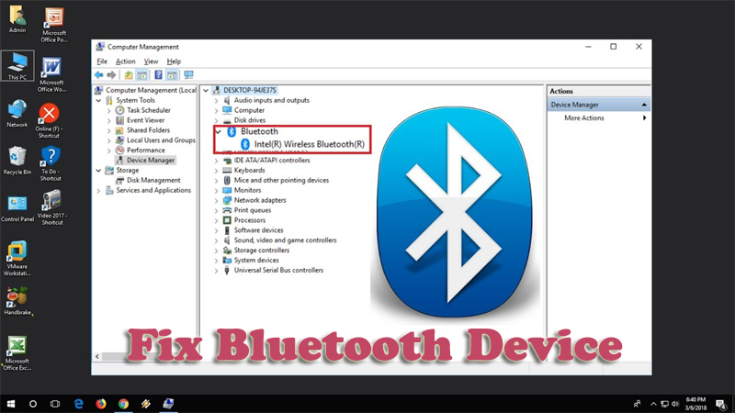735x413 pixels.
Task: Select This PC desktop icon
Action: coord(17,66)
